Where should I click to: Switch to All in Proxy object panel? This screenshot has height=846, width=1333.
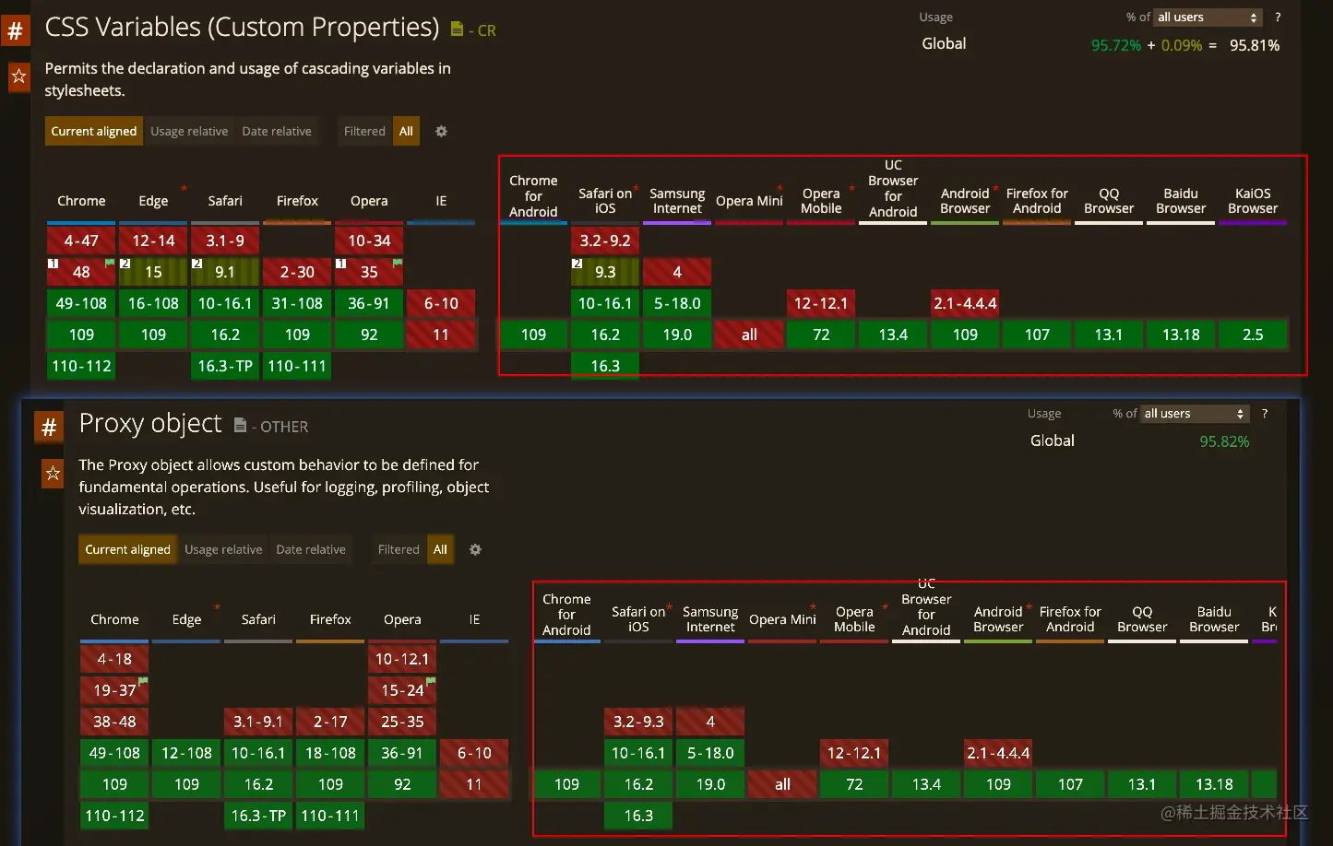coord(440,549)
